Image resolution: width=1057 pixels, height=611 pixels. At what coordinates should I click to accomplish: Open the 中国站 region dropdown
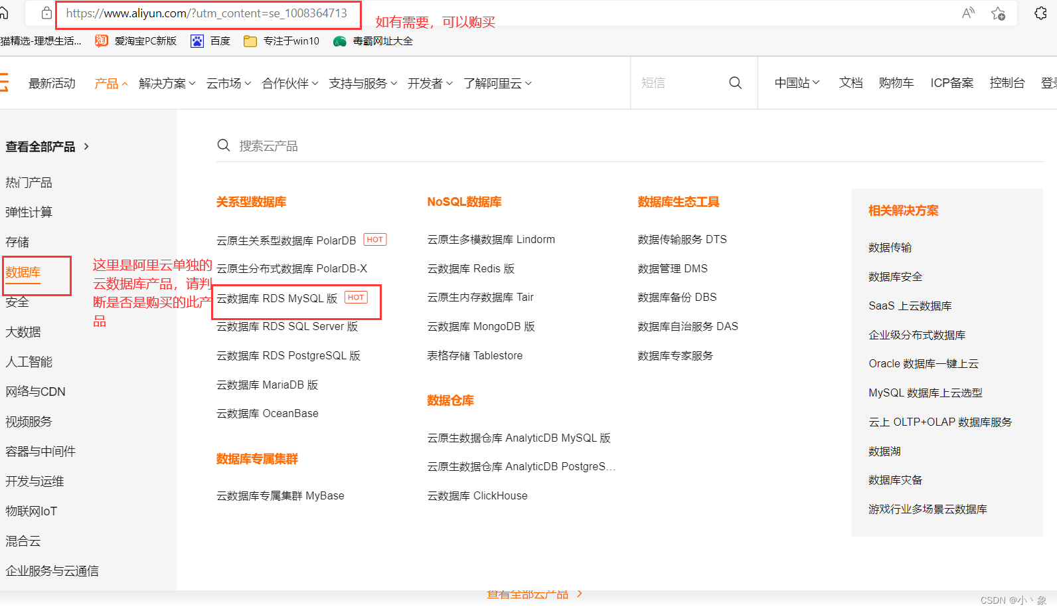797,83
